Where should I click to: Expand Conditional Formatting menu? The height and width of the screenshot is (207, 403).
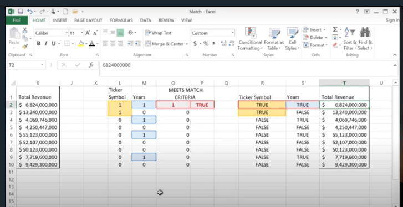[x=250, y=39]
